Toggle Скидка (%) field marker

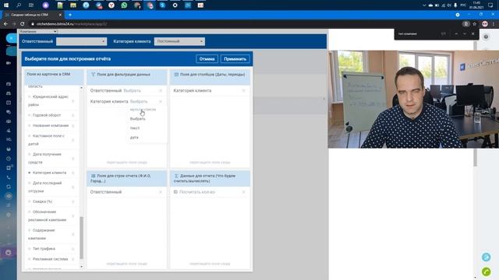pos(30,201)
